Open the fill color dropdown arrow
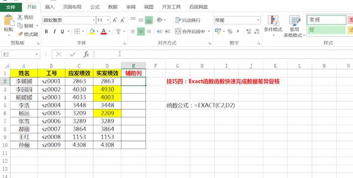Screen dimensions: 353x178 [98, 31]
